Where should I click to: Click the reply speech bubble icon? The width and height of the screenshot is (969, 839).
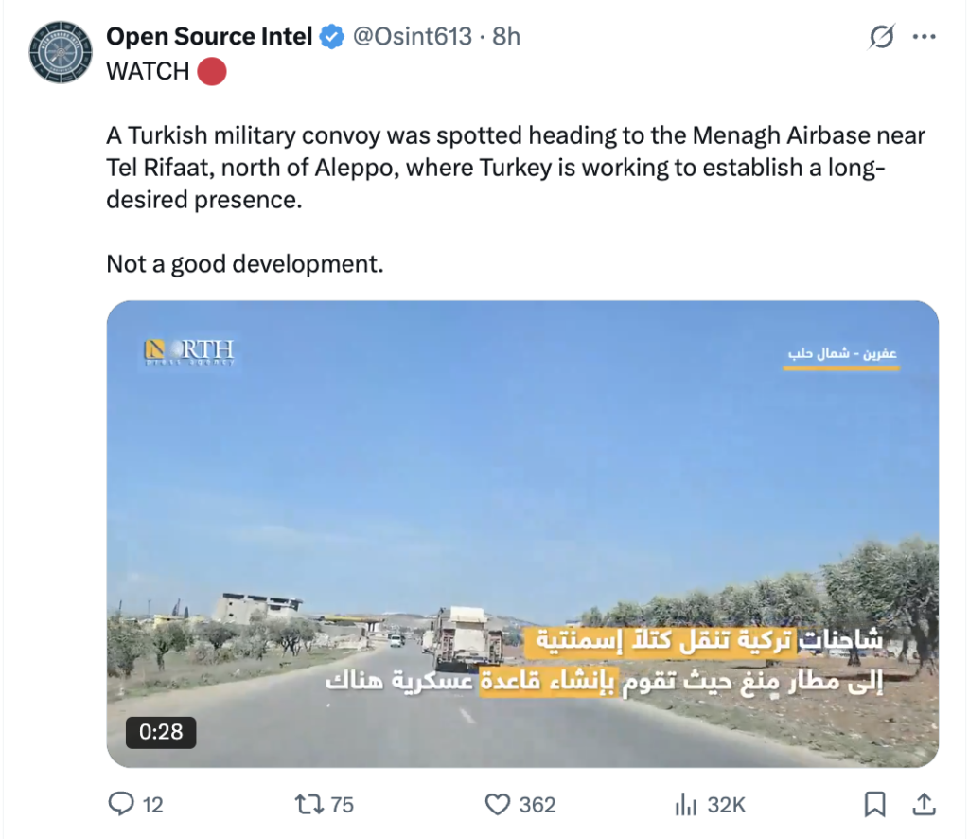click(x=121, y=804)
